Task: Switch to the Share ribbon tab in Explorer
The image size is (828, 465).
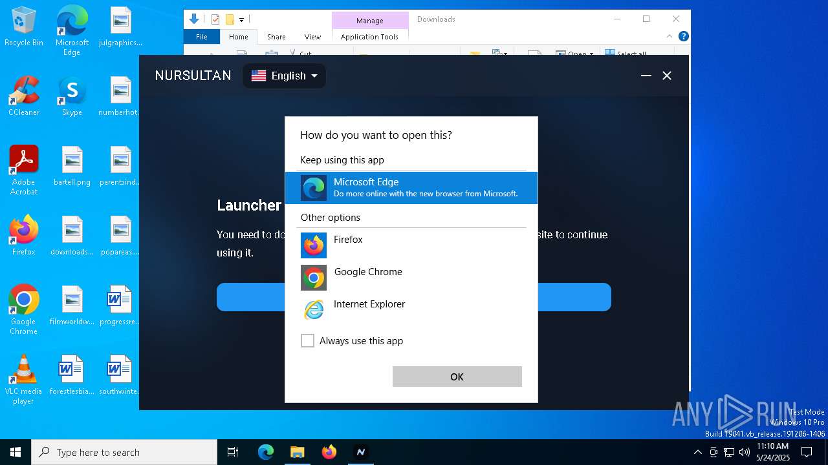Action: click(276, 37)
